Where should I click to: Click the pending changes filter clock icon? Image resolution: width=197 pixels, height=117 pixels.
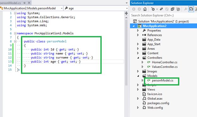[153, 9]
